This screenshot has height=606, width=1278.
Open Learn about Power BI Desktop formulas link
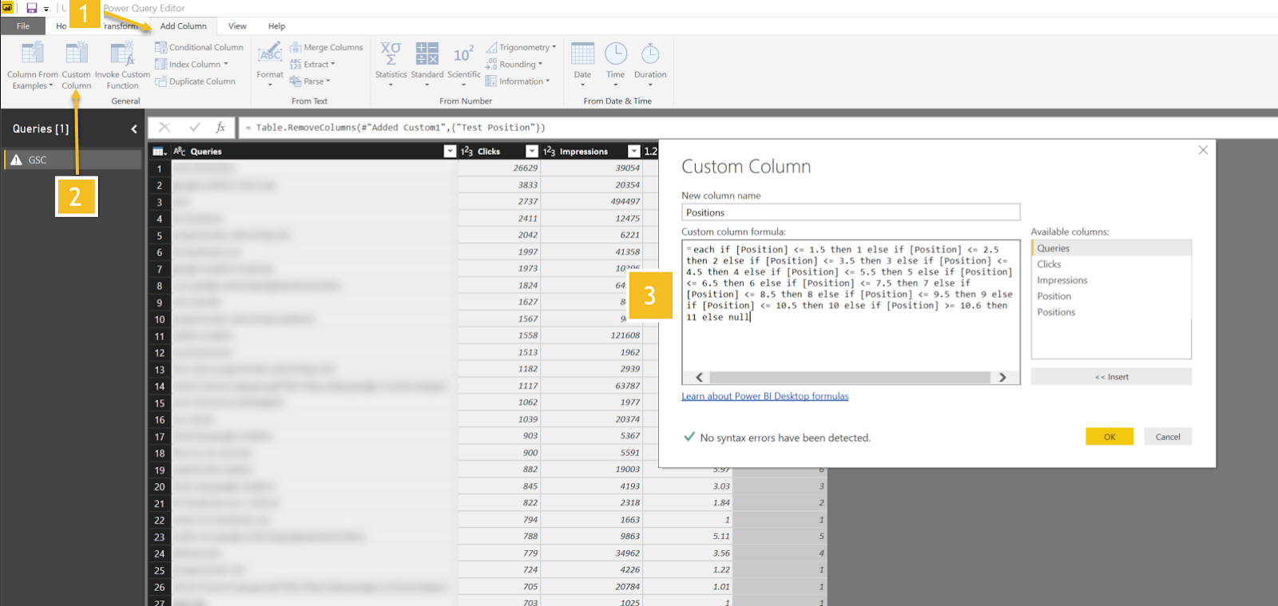click(764, 396)
